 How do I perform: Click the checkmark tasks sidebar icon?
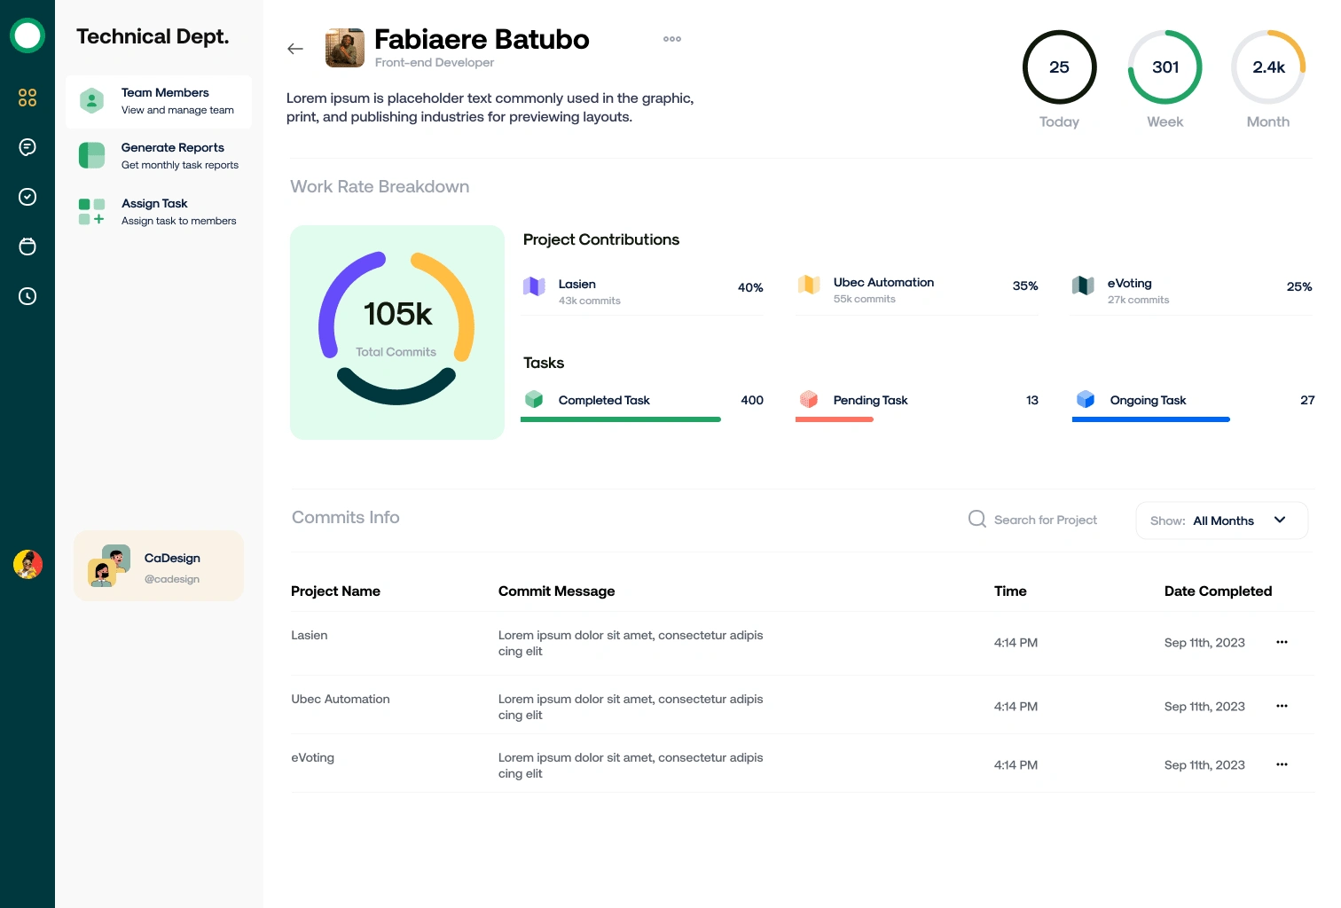27,197
